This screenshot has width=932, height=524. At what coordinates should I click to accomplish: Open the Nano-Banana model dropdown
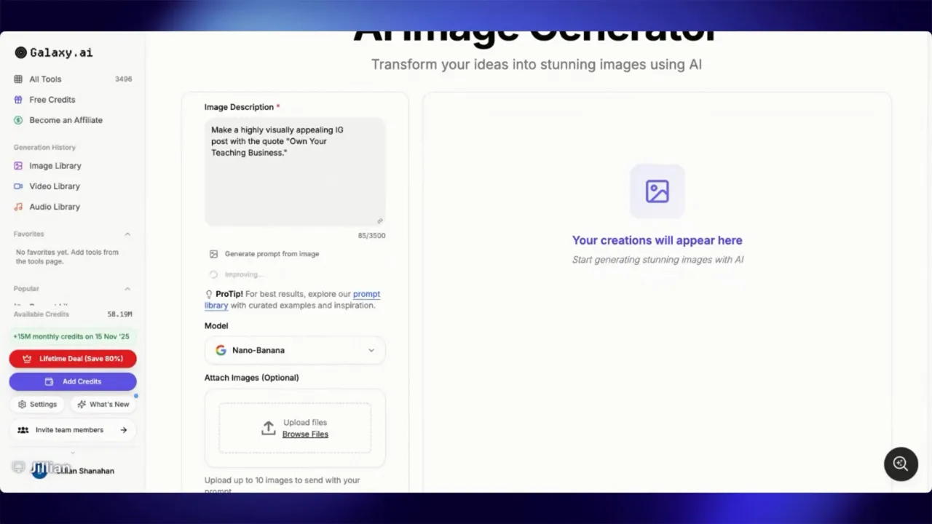(295, 350)
